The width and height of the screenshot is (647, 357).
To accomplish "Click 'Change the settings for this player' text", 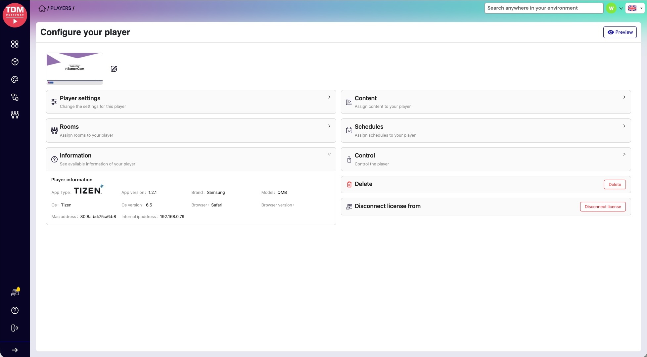I will coord(93,107).
